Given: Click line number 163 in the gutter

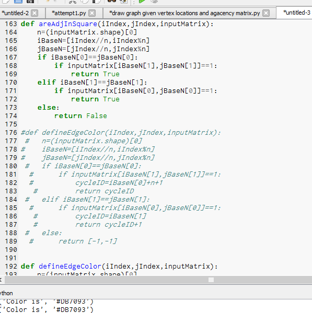Looking at the screenshot, I should coord(11,24).
